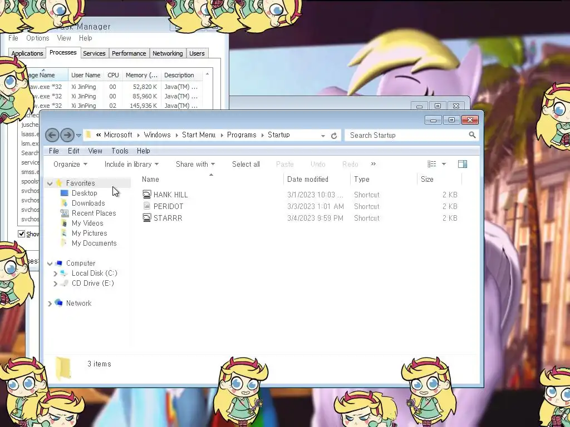Screen dimensions: 570x427
Task: Open the address bar history dropdown
Action: 323,136
